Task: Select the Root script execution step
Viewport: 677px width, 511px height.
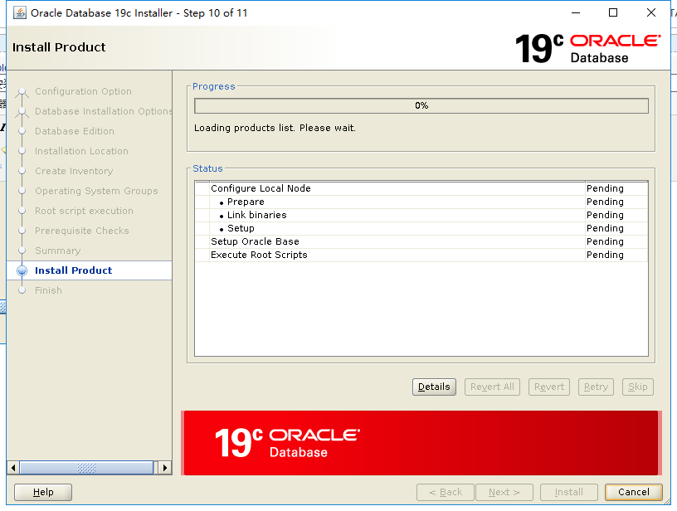Action: (x=84, y=211)
